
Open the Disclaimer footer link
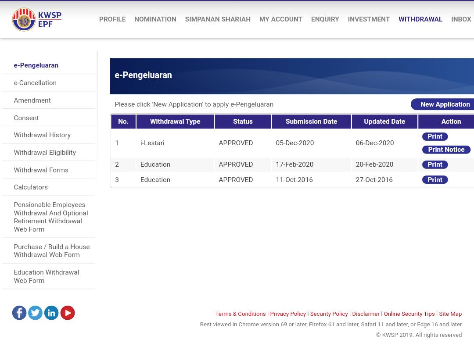click(366, 314)
